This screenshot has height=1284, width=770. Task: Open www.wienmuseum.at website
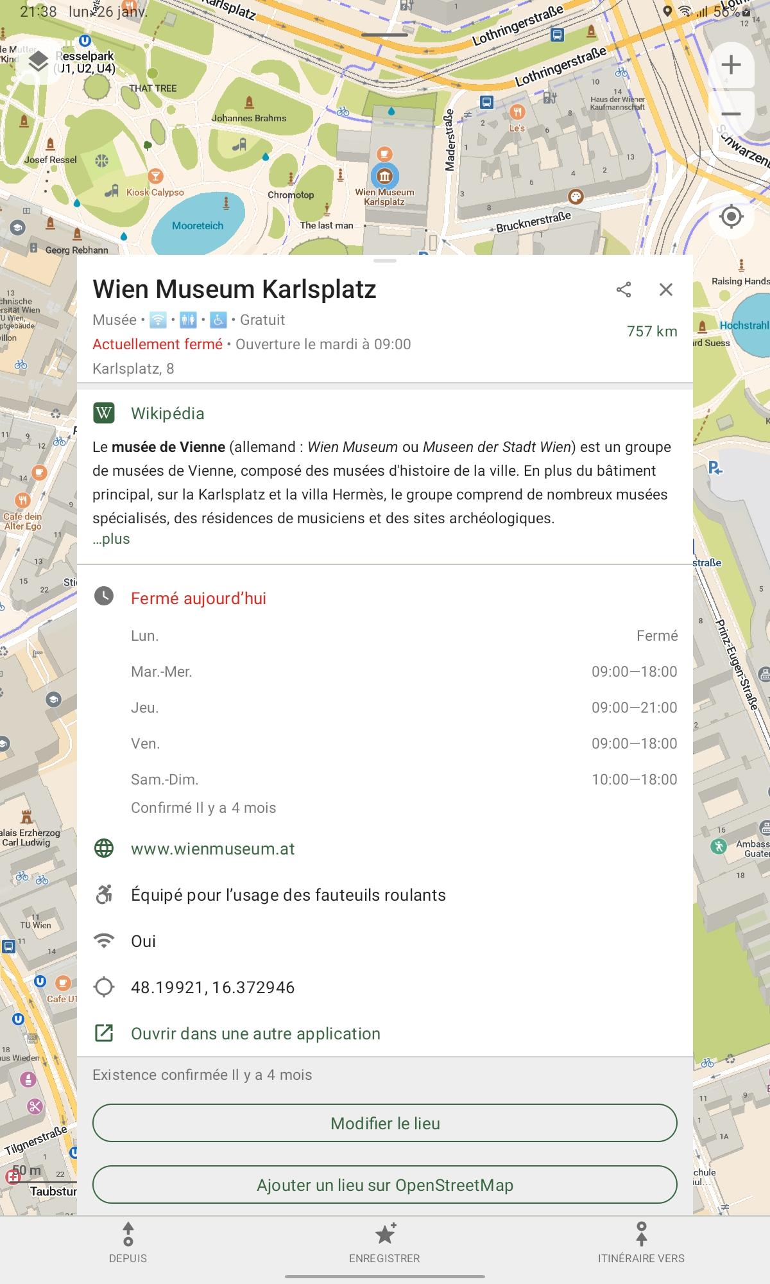[213, 849]
